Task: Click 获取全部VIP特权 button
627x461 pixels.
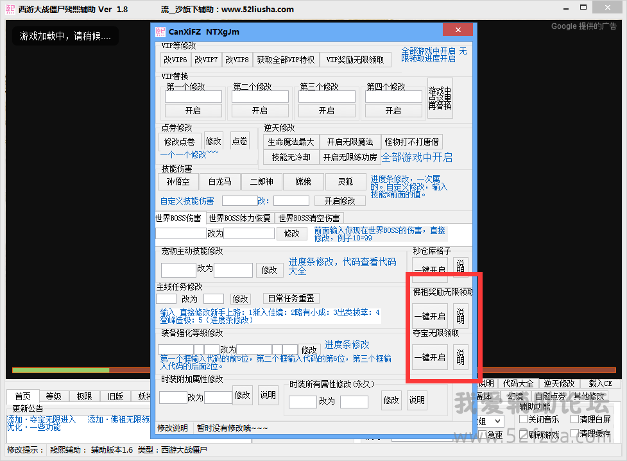Action: click(x=286, y=60)
